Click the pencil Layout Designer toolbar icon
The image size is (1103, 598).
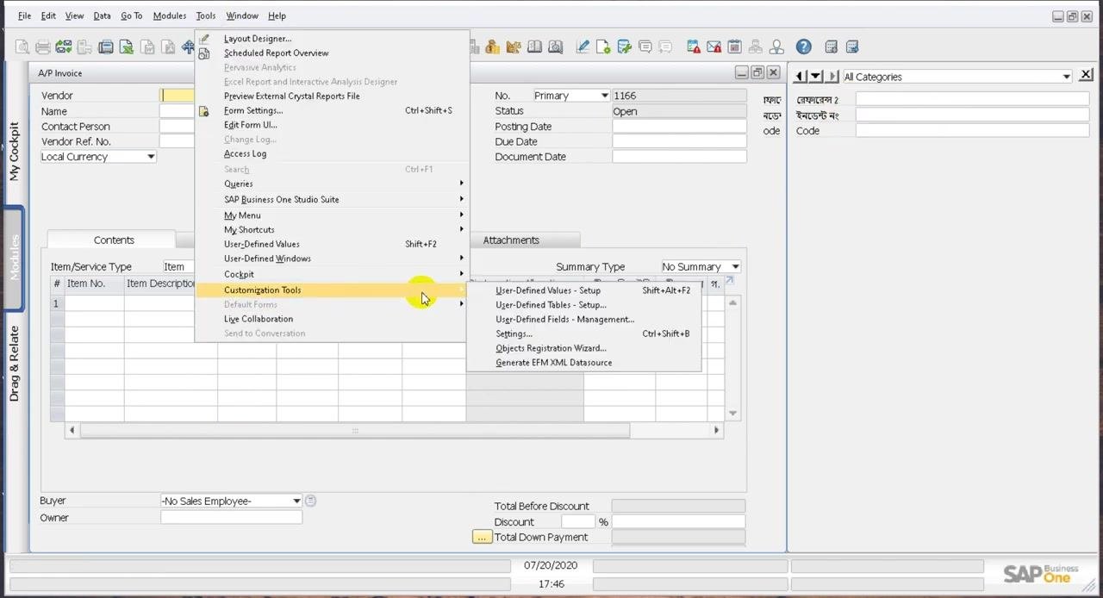click(583, 47)
